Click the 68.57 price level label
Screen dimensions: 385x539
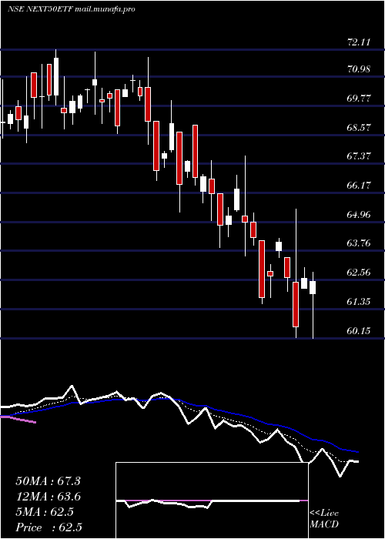(x=359, y=128)
